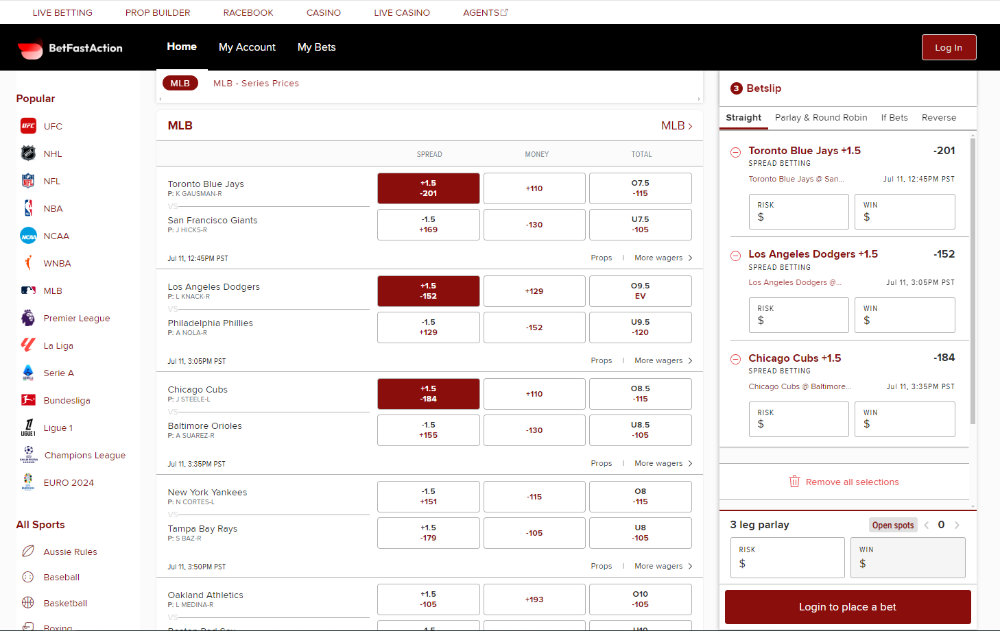The width and height of the screenshot is (1000, 631).
Task: Switch to the Parlay & Round Robin tab
Action: 821,118
